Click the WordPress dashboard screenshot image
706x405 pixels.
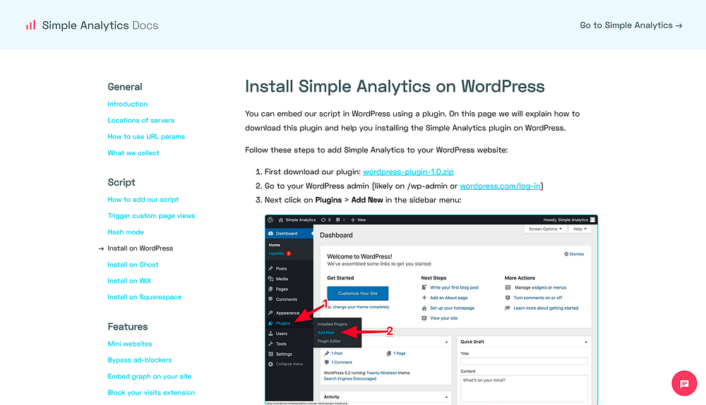(431, 310)
